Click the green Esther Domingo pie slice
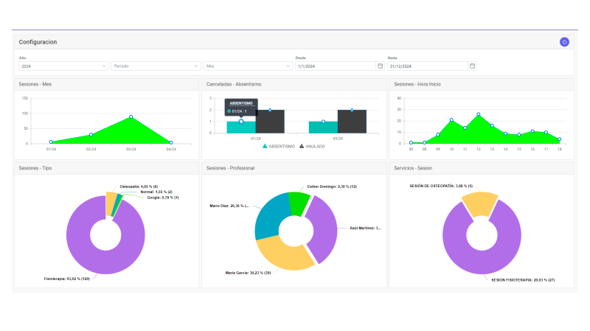Viewport: 590px width, 331px height. coord(299,203)
